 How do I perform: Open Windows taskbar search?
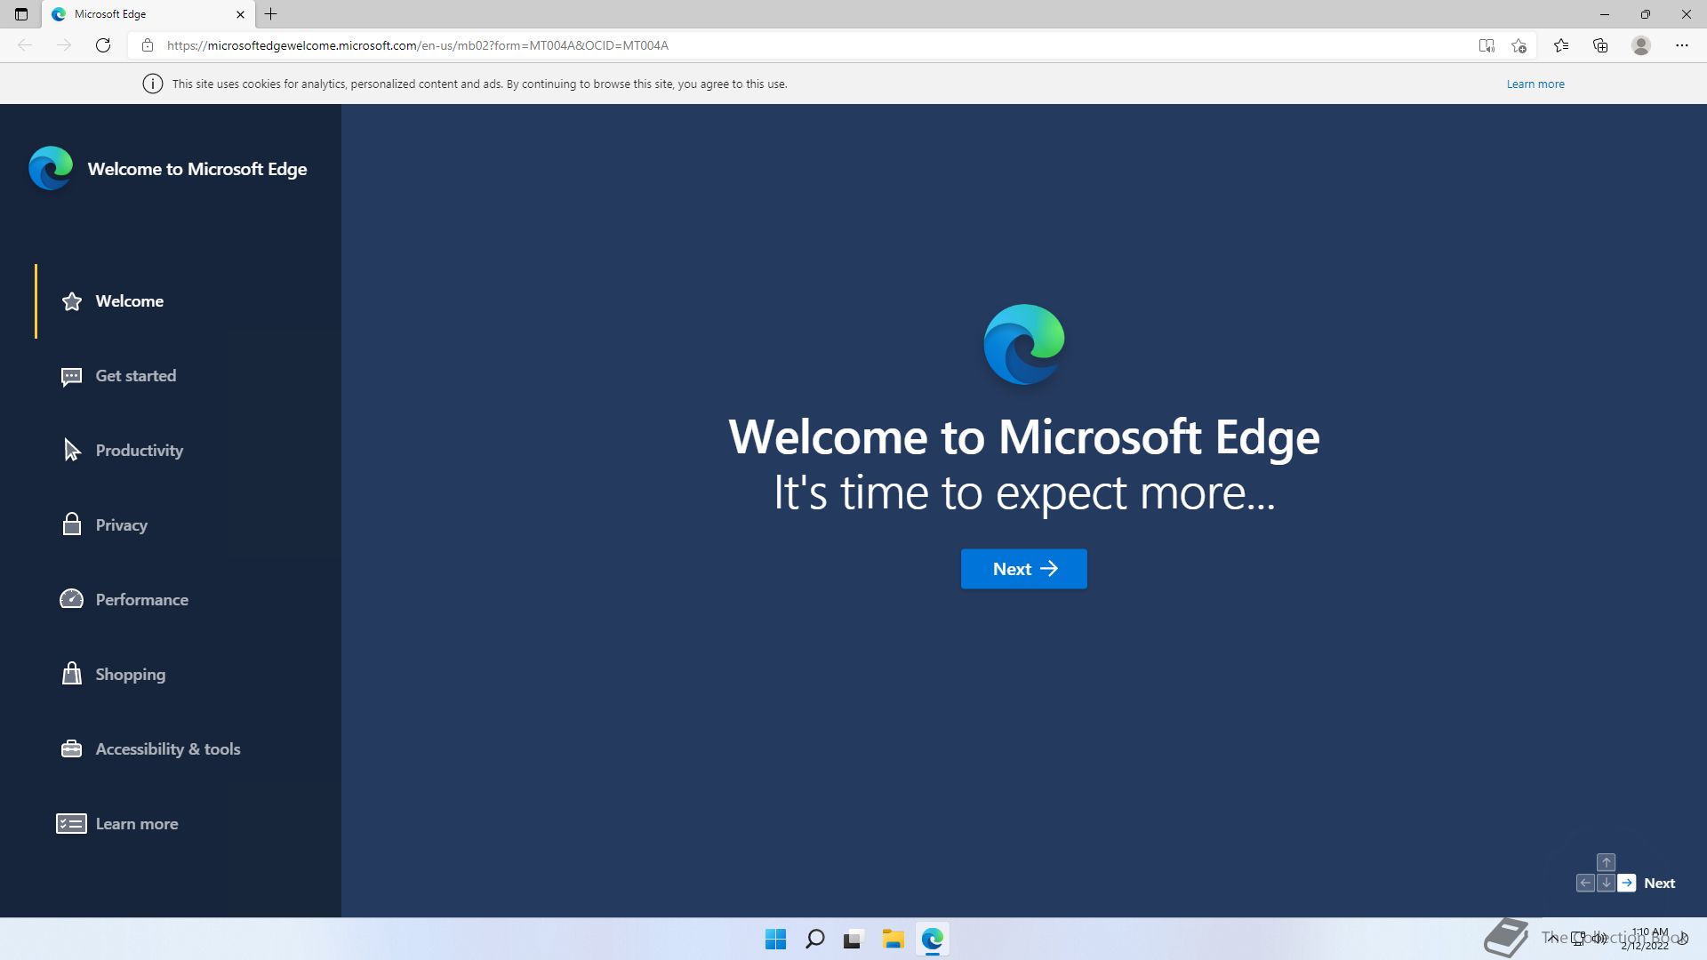814,939
